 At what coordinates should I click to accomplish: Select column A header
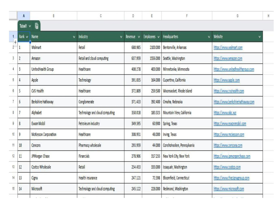(24, 16)
